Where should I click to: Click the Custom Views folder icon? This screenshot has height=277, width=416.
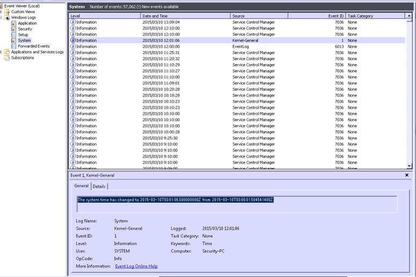click(7, 12)
